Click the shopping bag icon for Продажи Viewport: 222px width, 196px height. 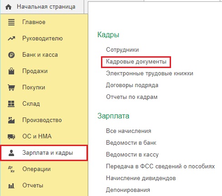[11, 71]
